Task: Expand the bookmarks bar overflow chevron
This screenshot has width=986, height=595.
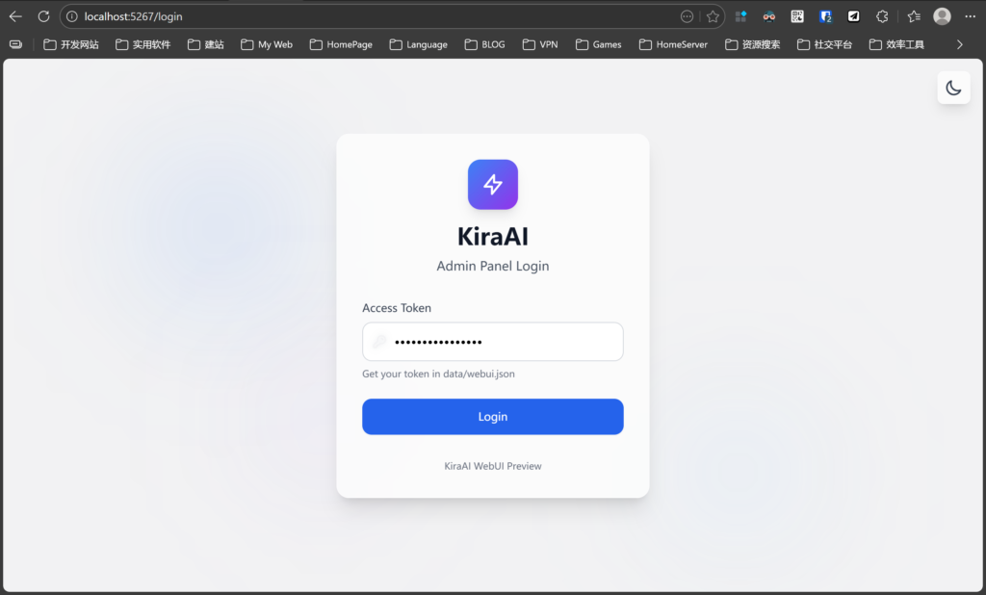Action: pos(959,44)
